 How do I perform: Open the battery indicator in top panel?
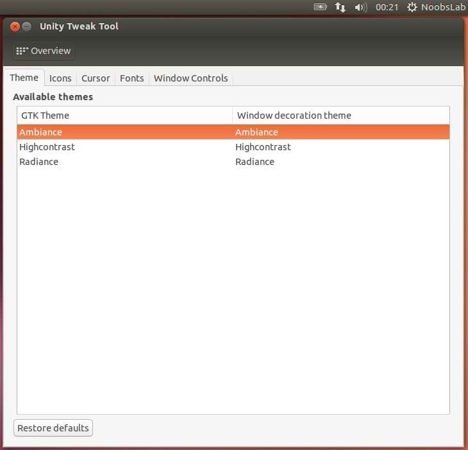pos(321,6)
